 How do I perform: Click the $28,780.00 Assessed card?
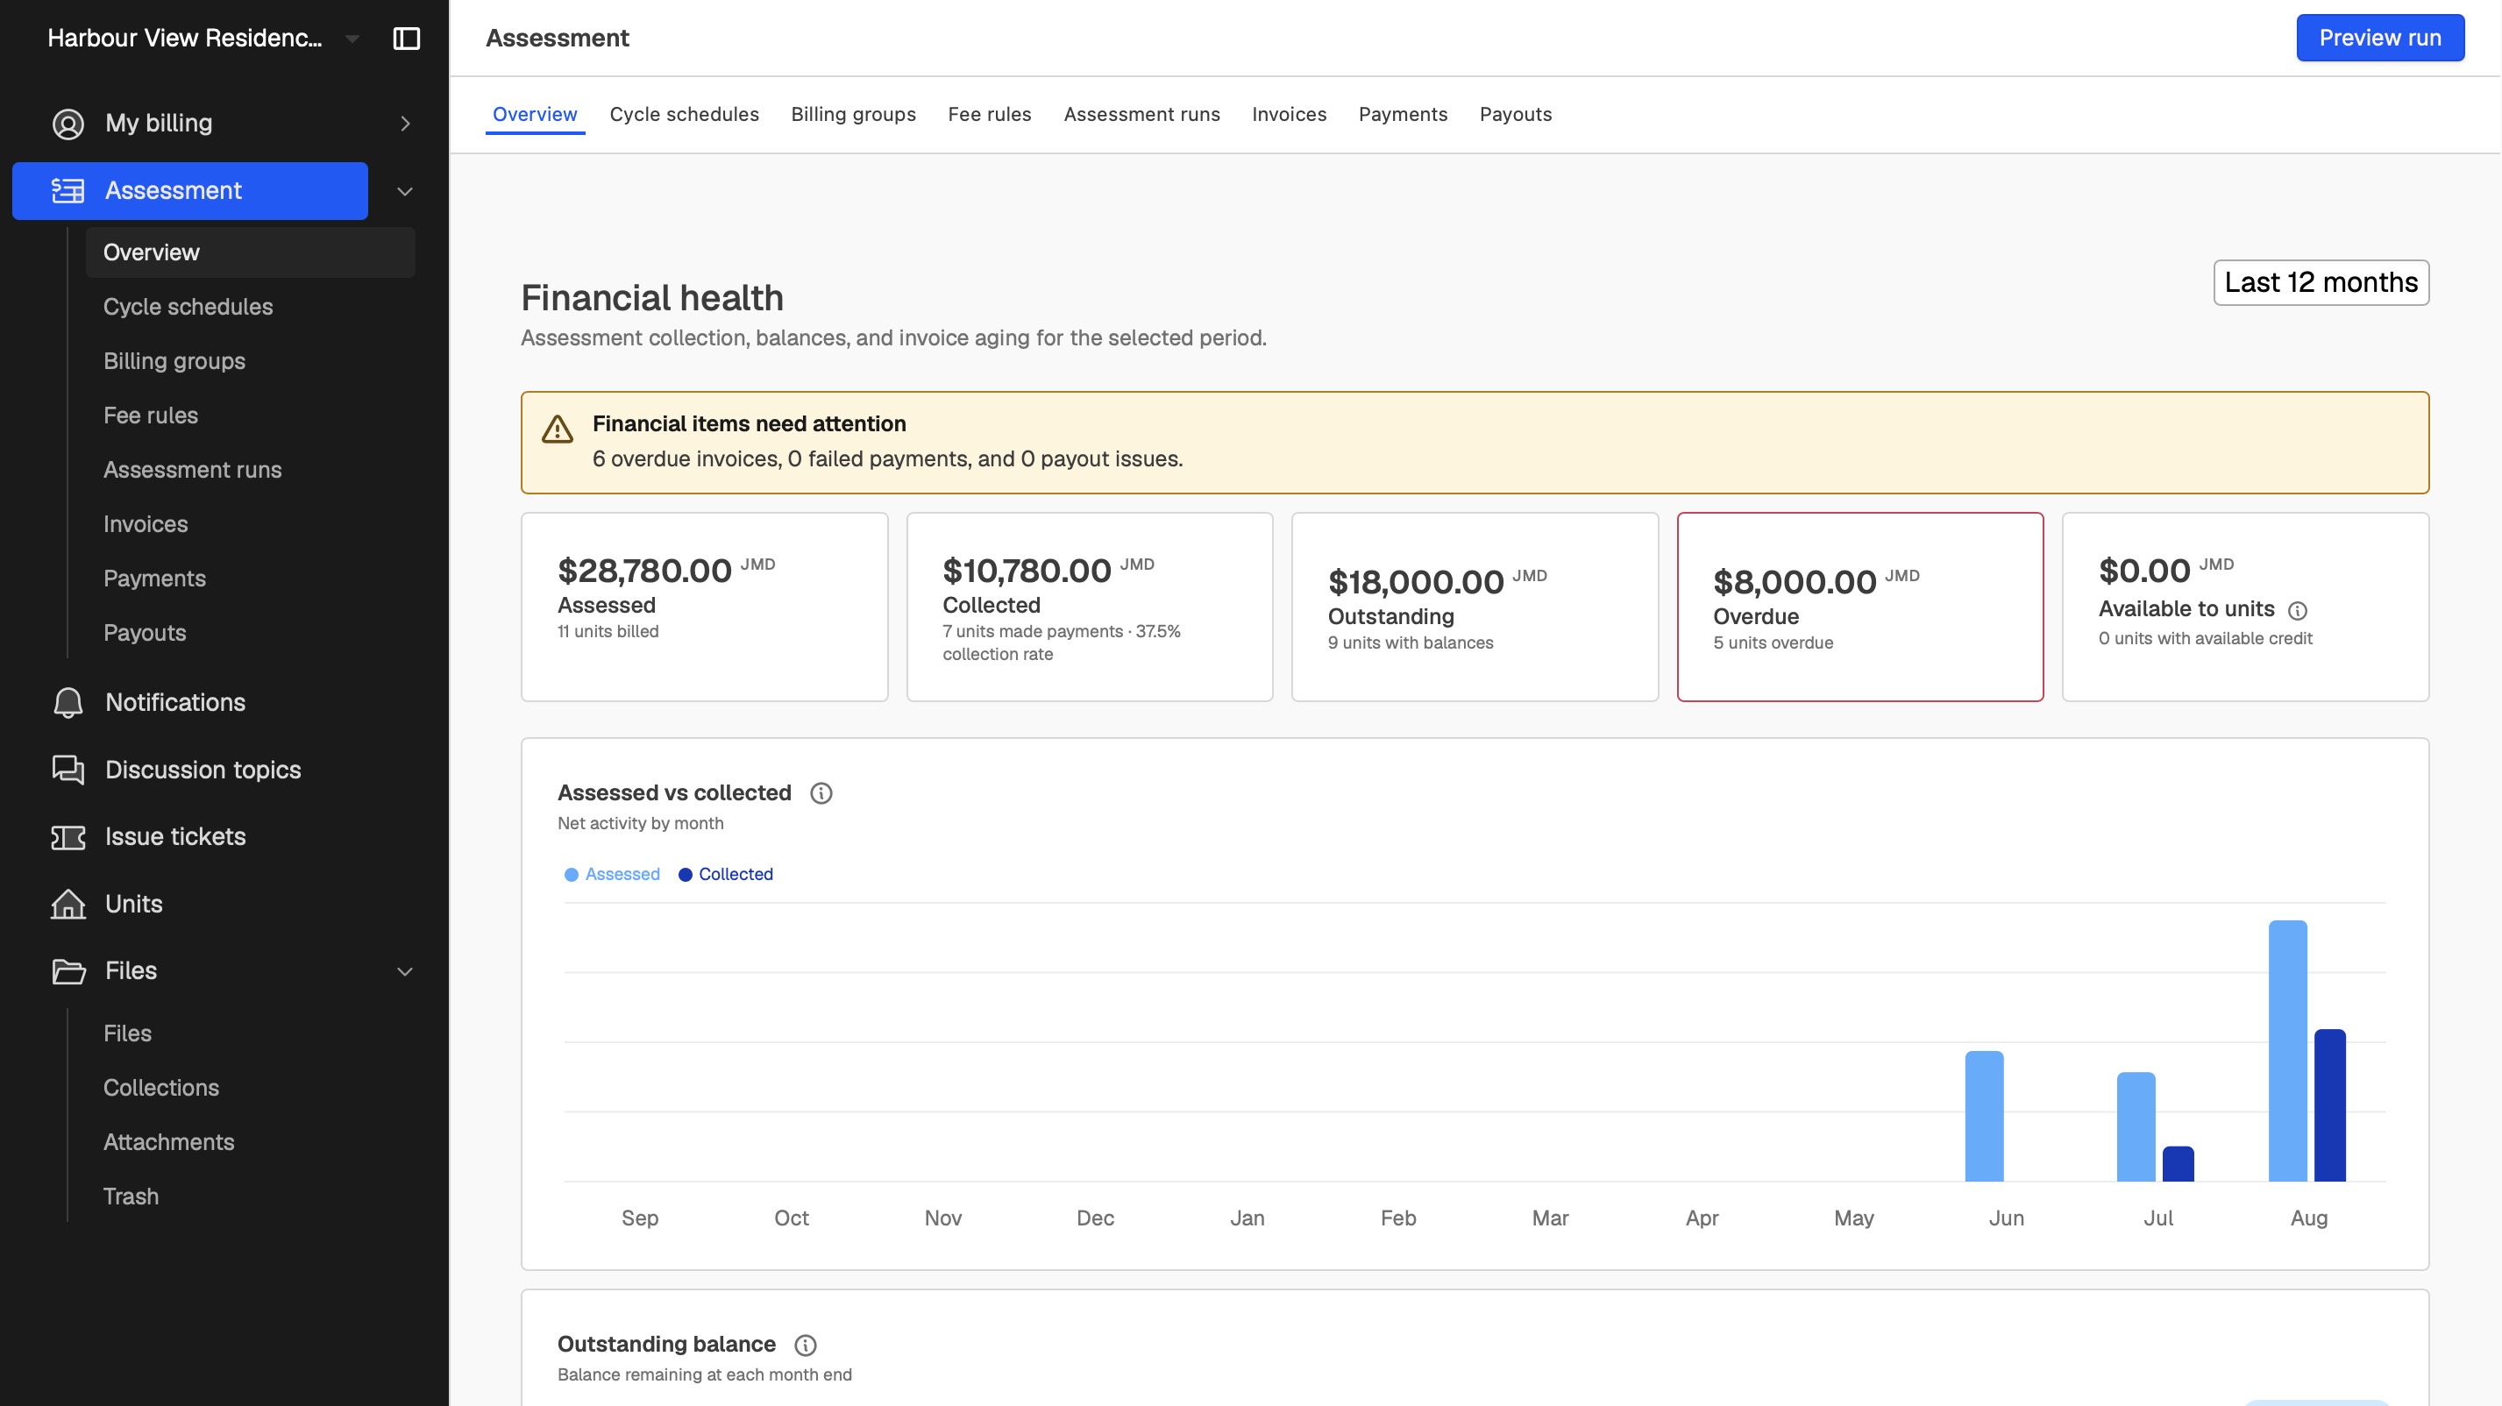pos(704,607)
